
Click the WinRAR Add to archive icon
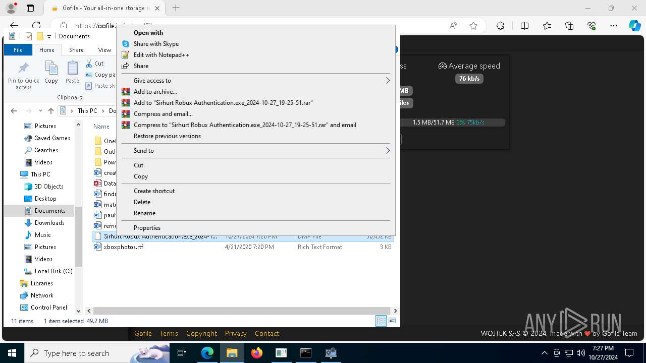[126, 92]
